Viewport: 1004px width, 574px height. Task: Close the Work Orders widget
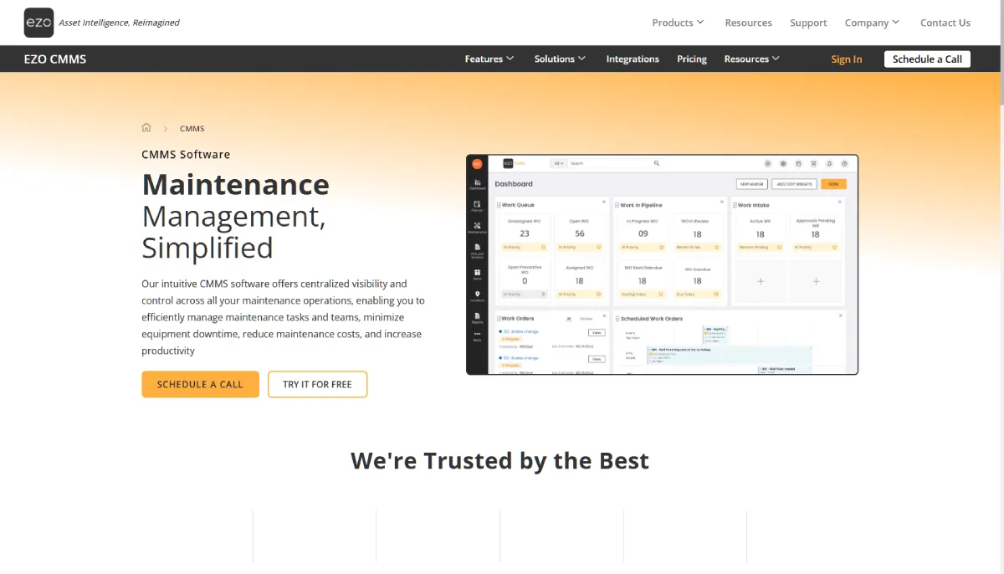pos(604,315)
